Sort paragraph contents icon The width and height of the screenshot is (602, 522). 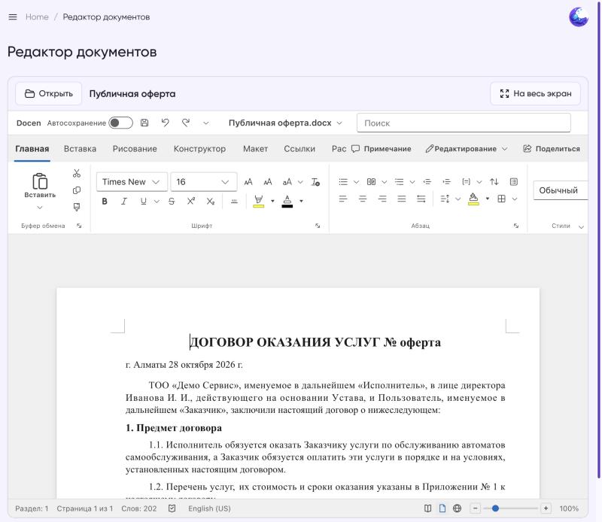(494, 182)
